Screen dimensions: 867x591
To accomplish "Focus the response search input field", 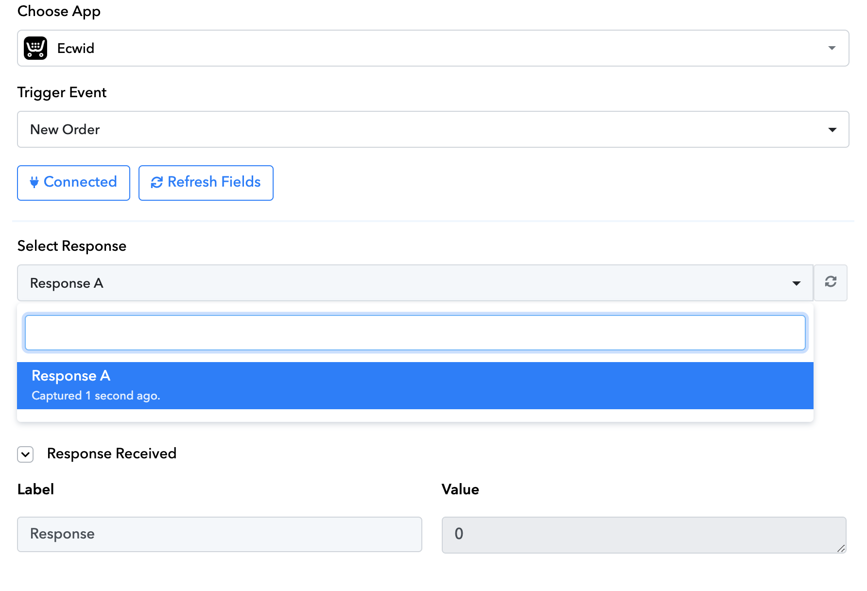I will pos(415,332).
